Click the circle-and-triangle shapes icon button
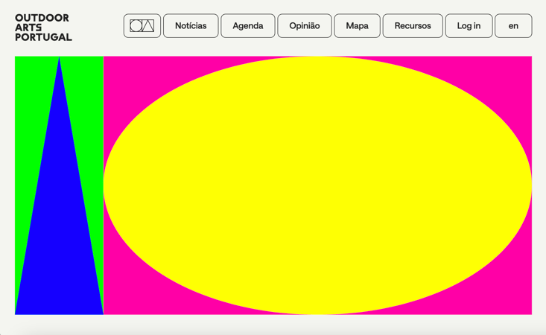Screen dimensions: 546x335 [142, 26]
